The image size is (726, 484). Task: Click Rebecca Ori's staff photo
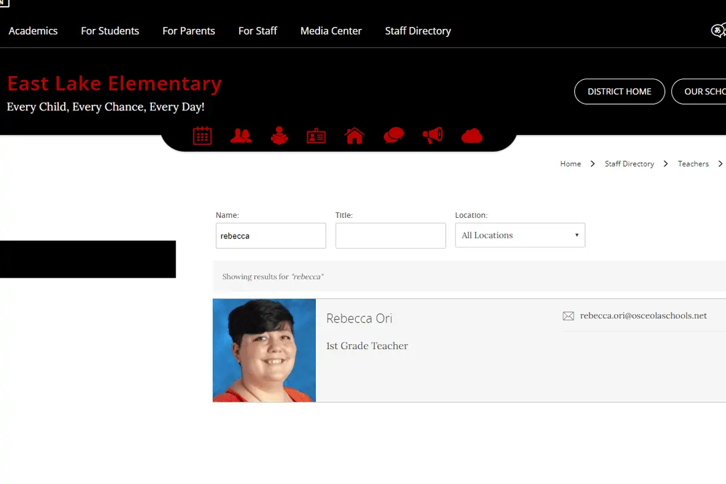click(264, 350)
